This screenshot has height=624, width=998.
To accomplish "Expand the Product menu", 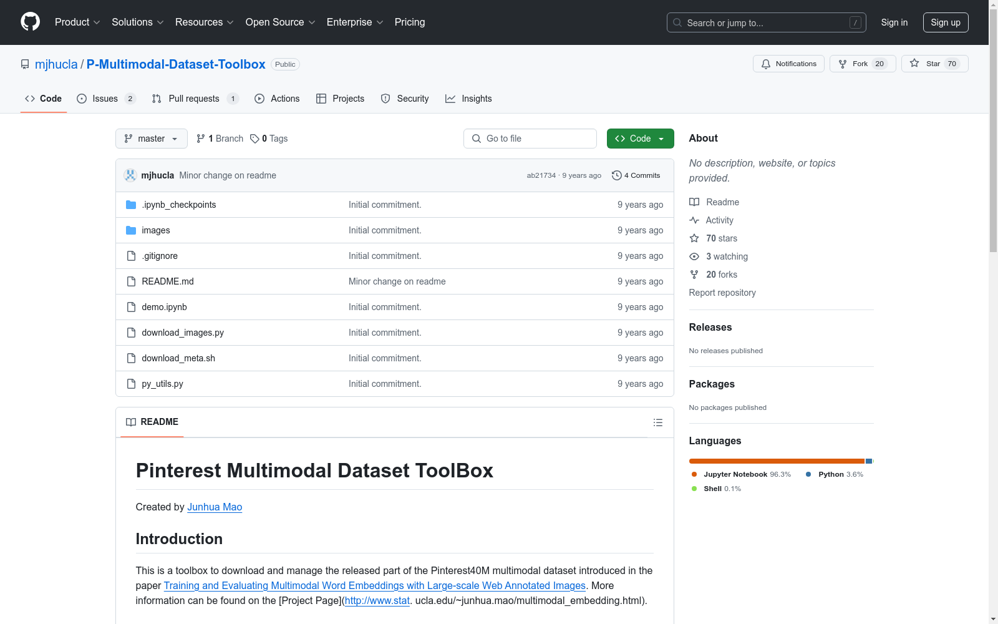I will (x=77, y=22).
